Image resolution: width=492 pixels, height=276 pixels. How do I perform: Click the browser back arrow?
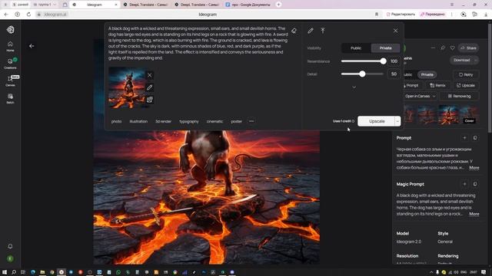click(6, 15)
